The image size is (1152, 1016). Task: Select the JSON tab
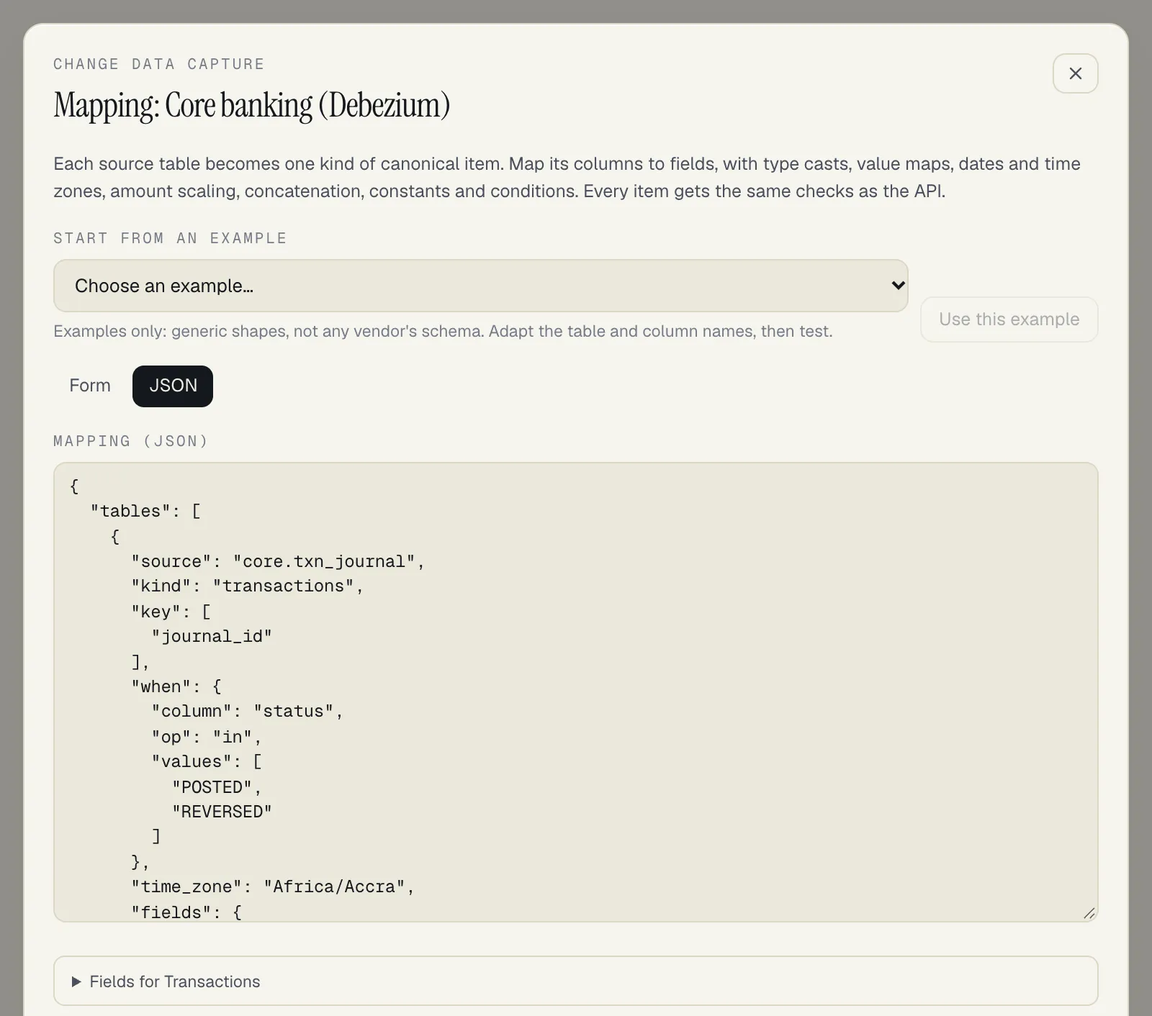173,386
